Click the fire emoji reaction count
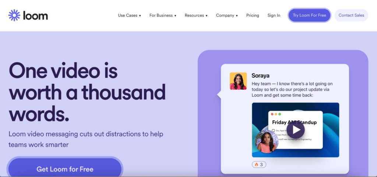377x177 pixels. (259, 164)
